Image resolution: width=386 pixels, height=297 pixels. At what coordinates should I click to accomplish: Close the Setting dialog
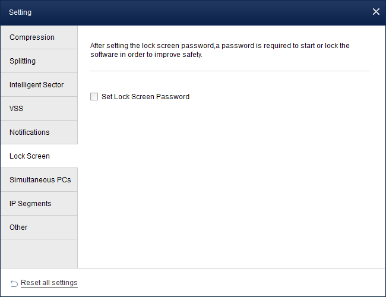pos(375,12)
